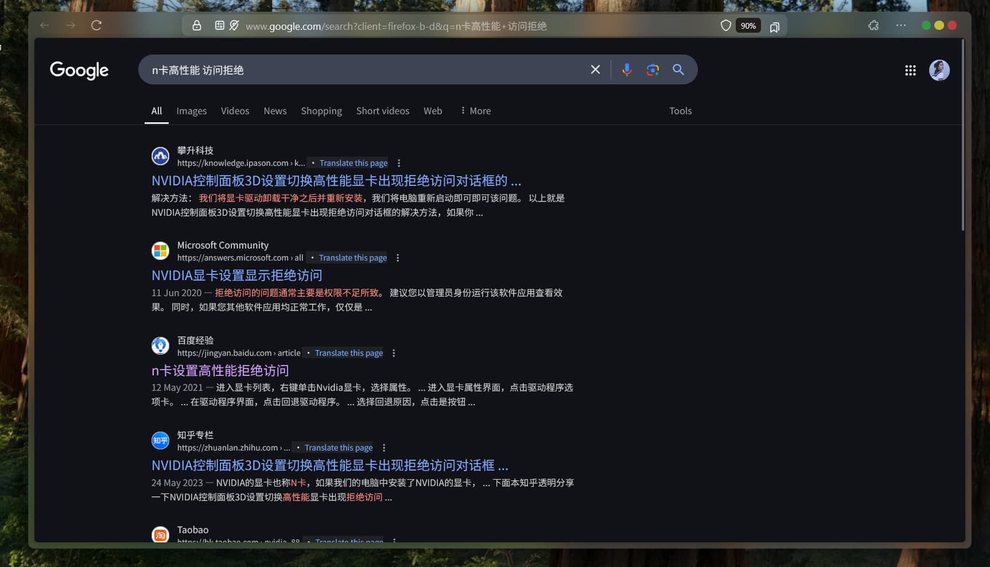Open the extensions puzzle icon
The width and height of the screenshot is (990, 567).
tap(873, 25)
